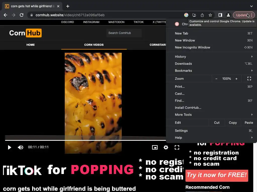257x192 pixels.
Task: Expand the Bookmarks submenu
Action: click(211, 70)
